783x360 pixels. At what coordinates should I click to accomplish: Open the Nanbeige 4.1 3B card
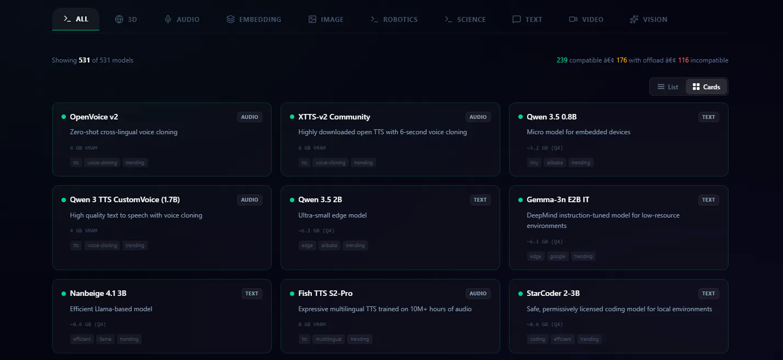tap(162, 316)
